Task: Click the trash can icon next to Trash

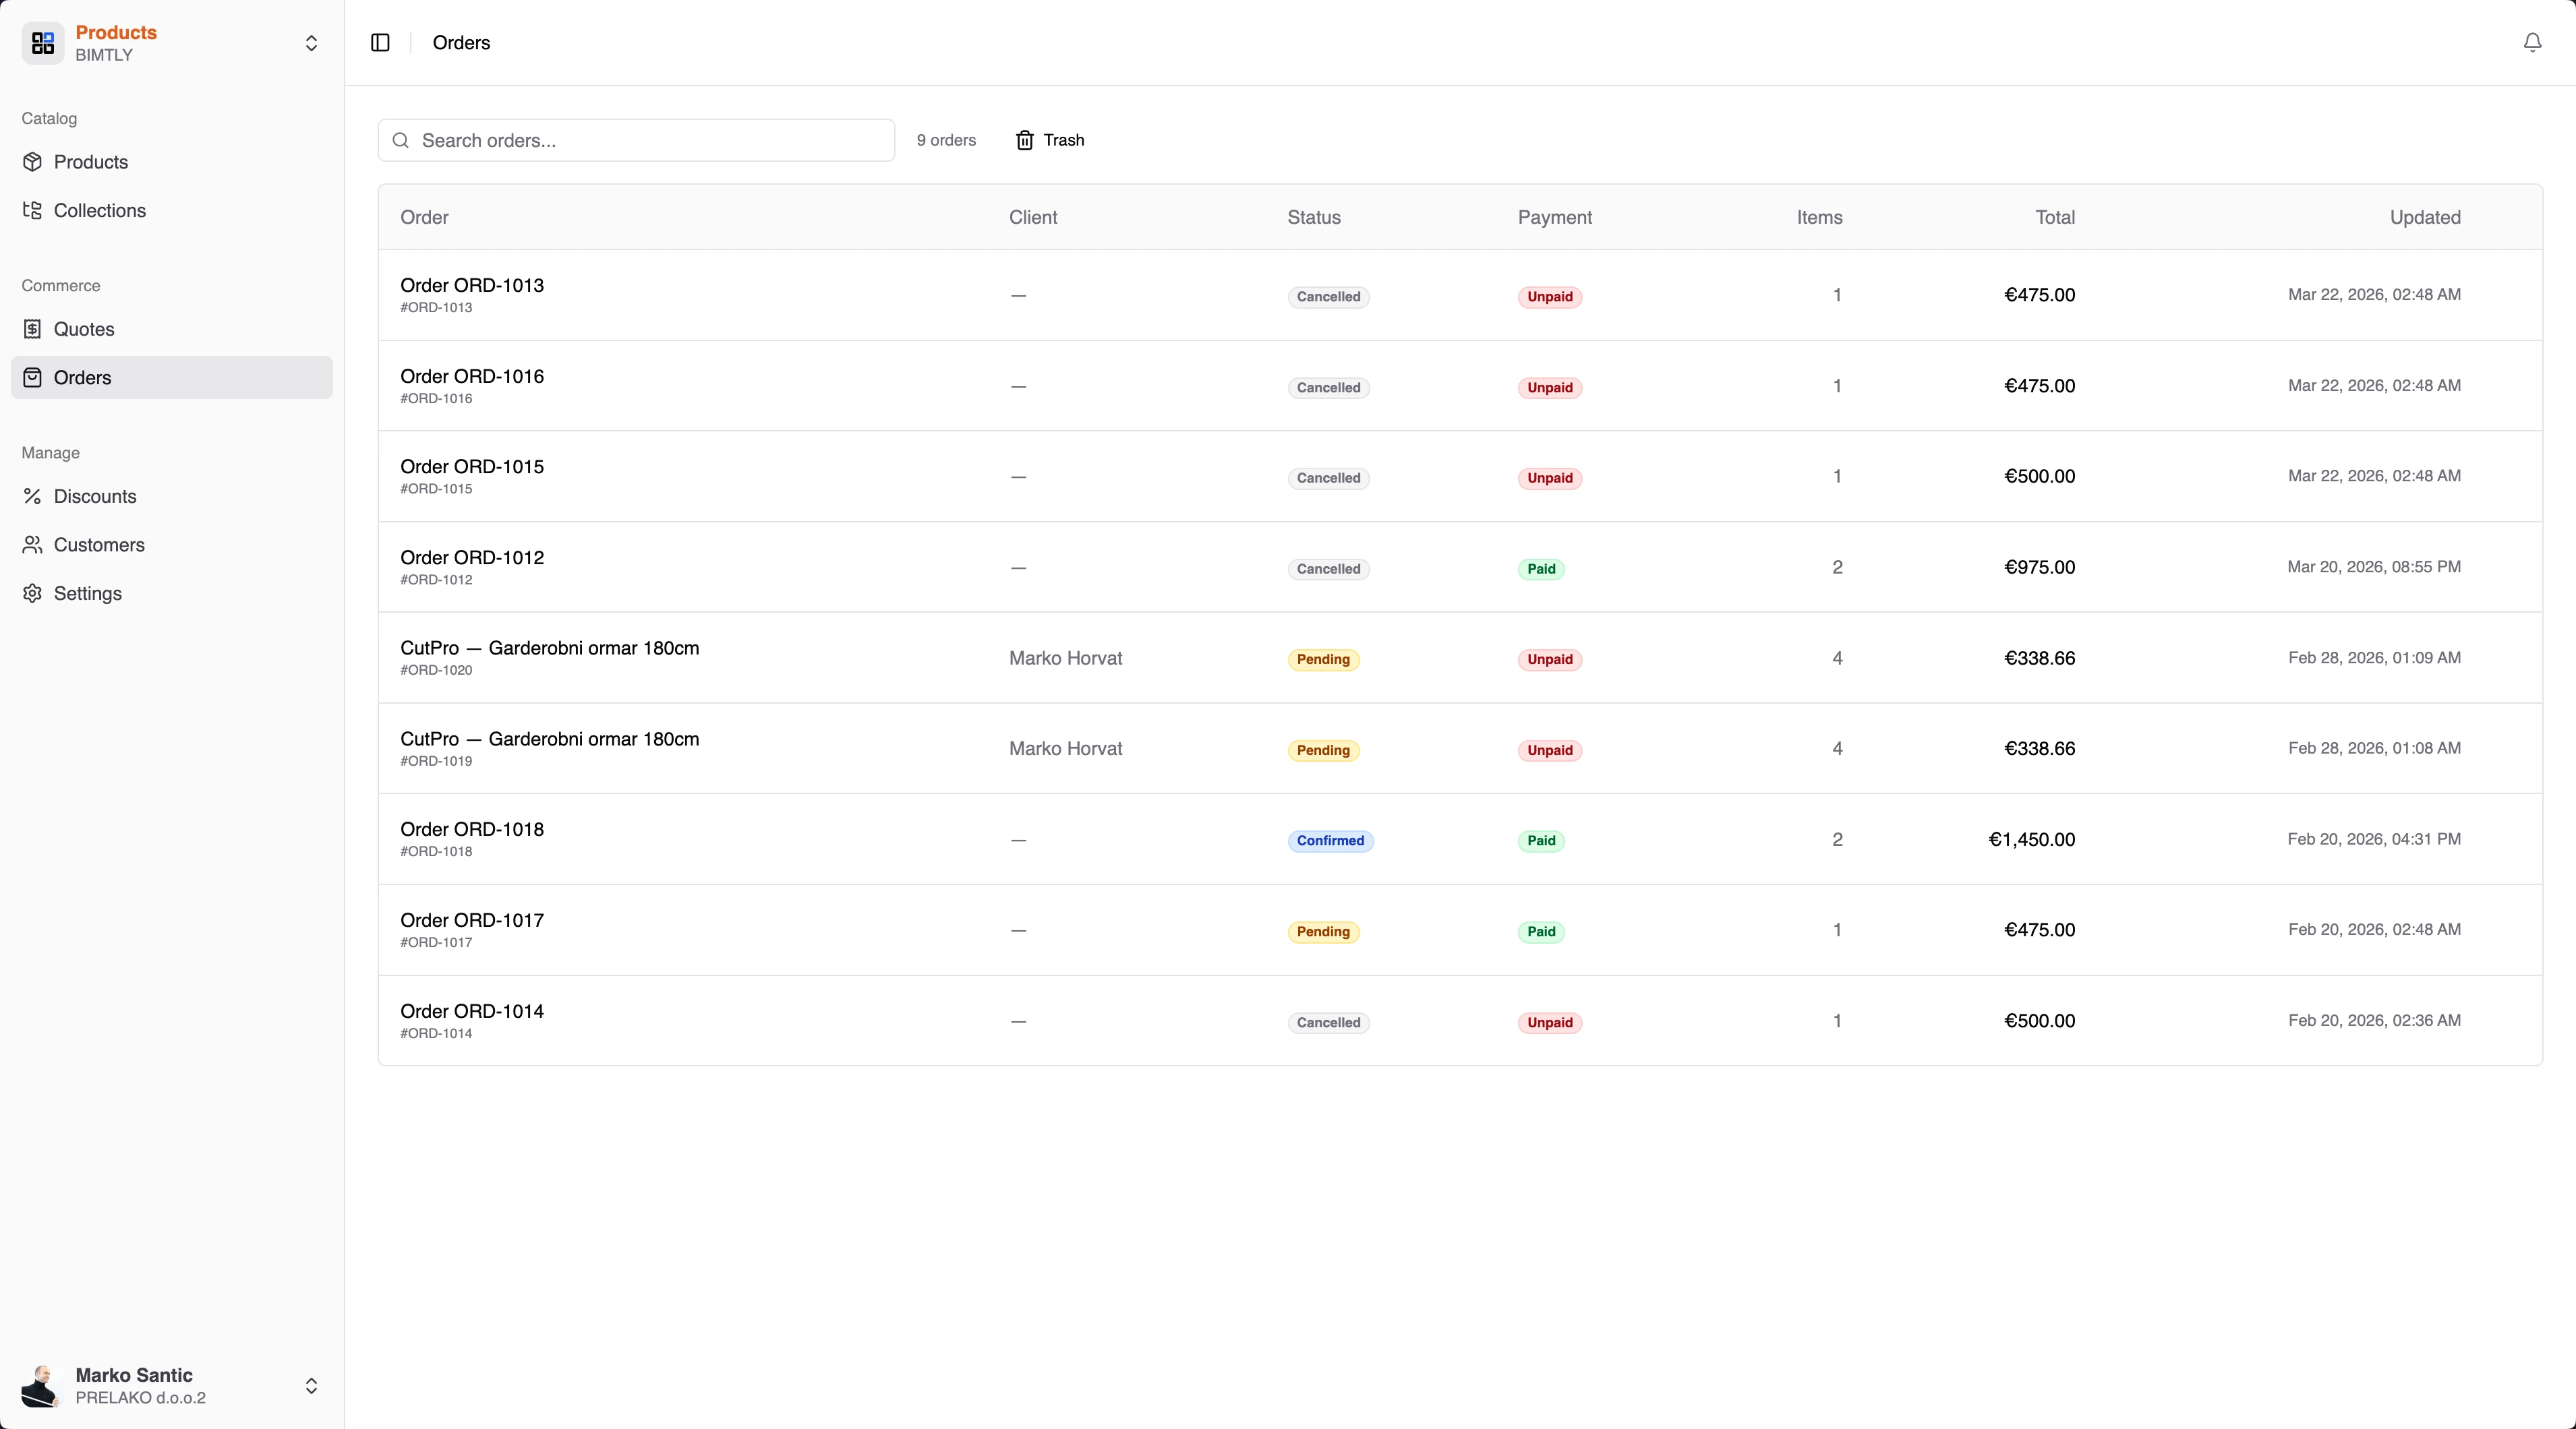Action: tap(1024, 140)
